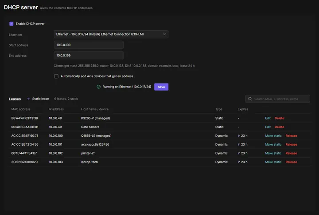Click IP address 10.0.0.49
The width and height of the screenshot is (319, 215).
(55, 127)
